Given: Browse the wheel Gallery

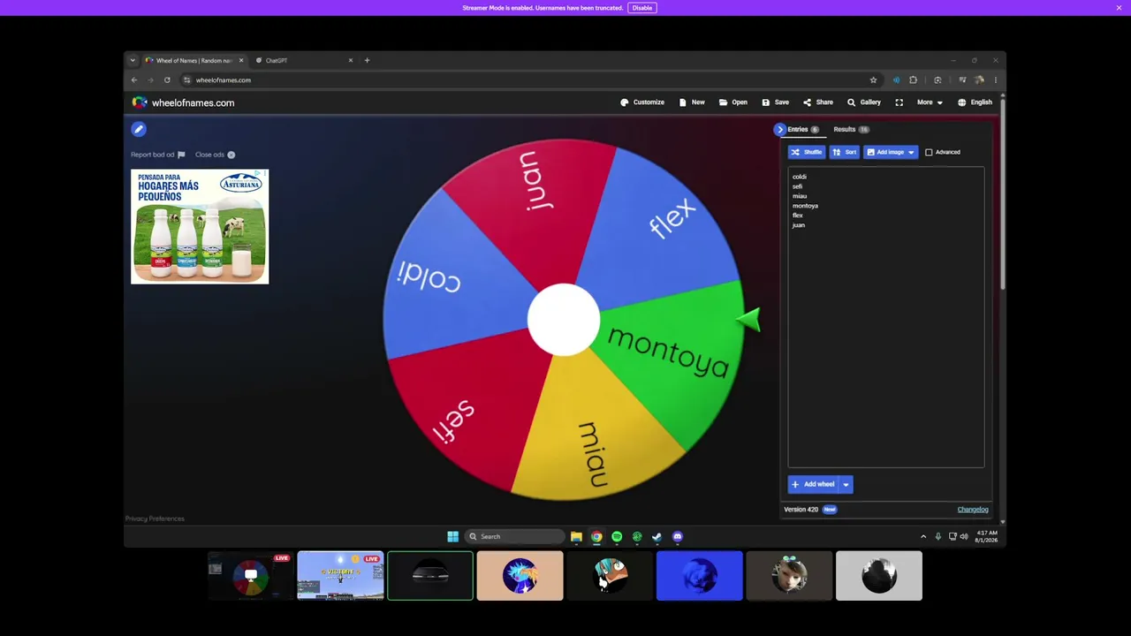Looking at the screenshot, I should (x=864, y=102).
